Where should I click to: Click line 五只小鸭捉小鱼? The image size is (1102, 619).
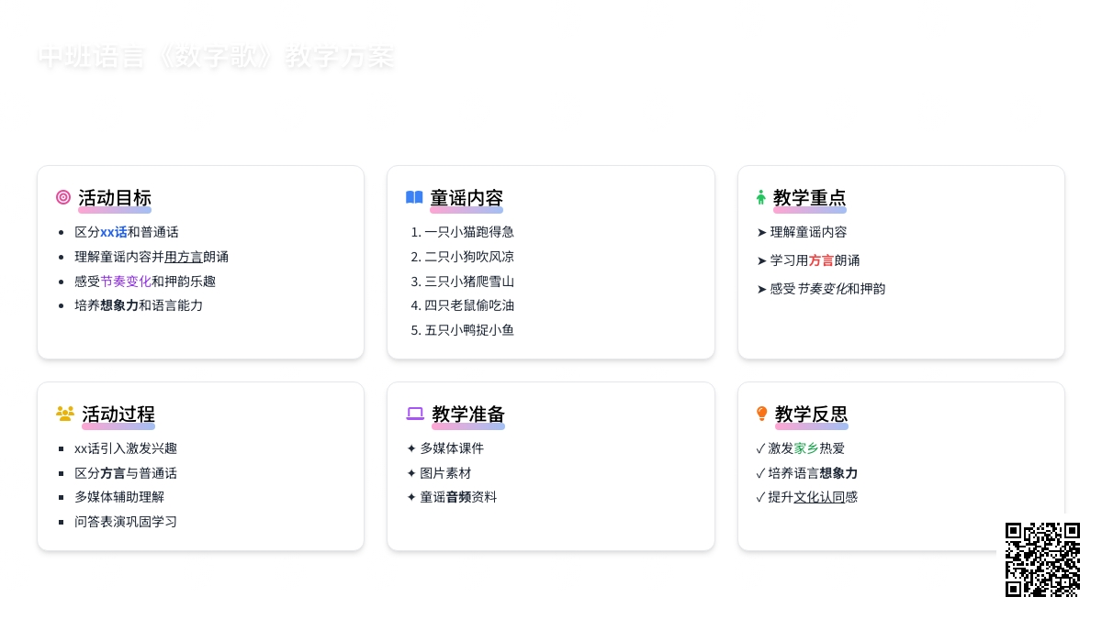tap(469, 330)
